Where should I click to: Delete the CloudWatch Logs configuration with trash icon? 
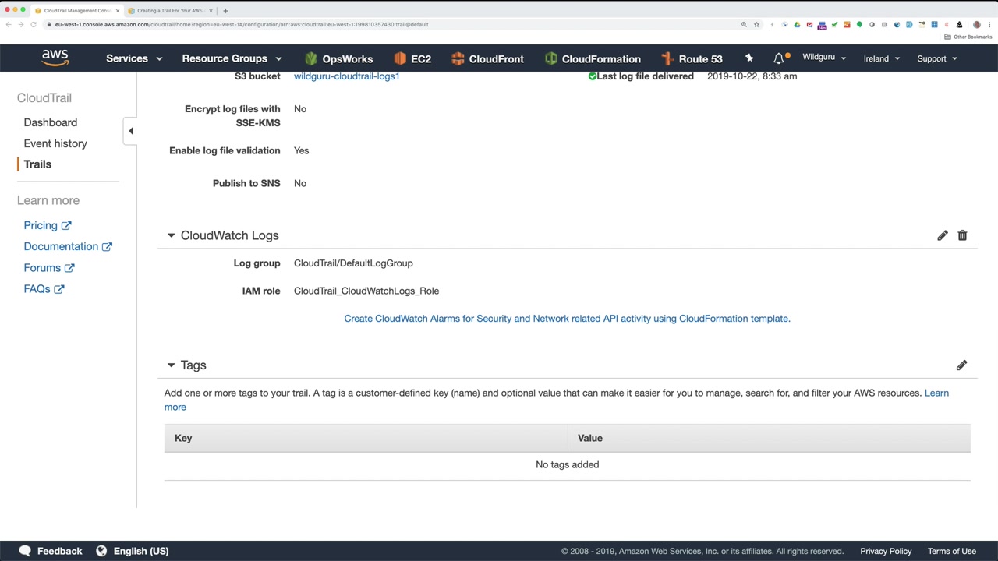(962, 235)
